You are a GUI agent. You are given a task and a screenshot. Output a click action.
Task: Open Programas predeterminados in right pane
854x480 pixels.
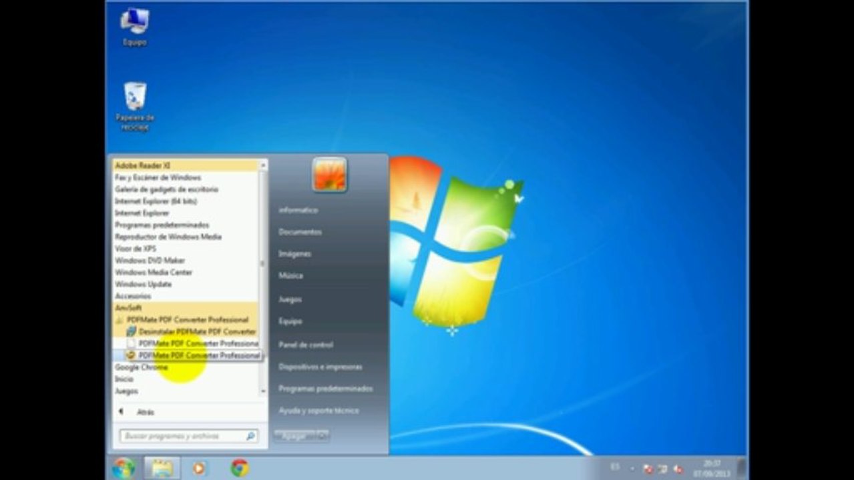[x=326, y=389]
